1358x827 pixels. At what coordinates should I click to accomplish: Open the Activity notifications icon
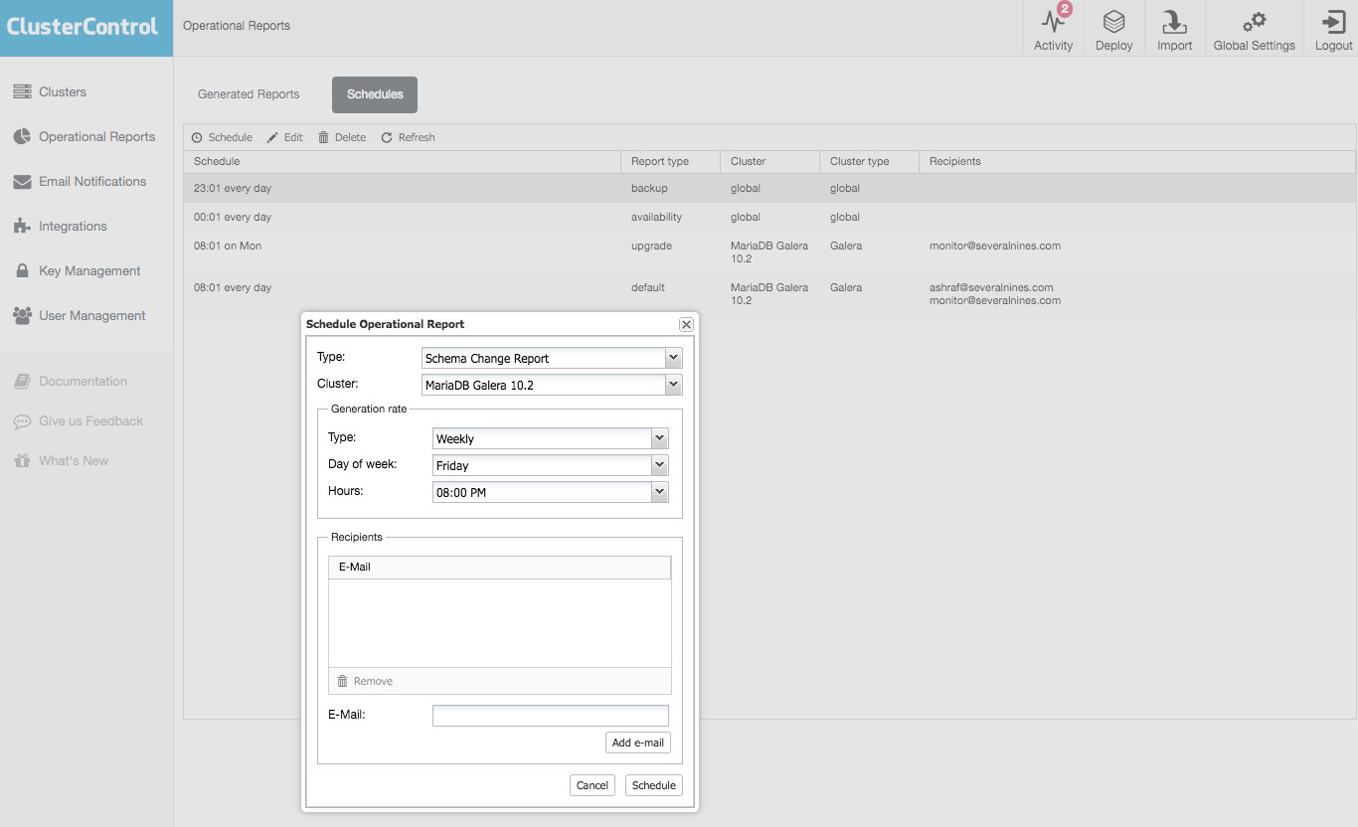click(1053, 21)
